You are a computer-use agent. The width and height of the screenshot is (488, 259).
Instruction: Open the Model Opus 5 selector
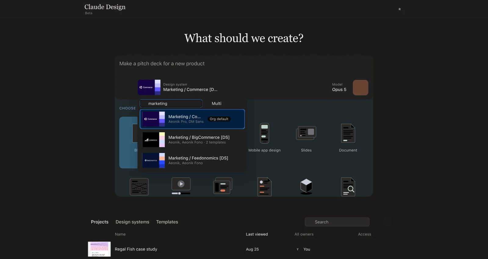tap(339, 87)
